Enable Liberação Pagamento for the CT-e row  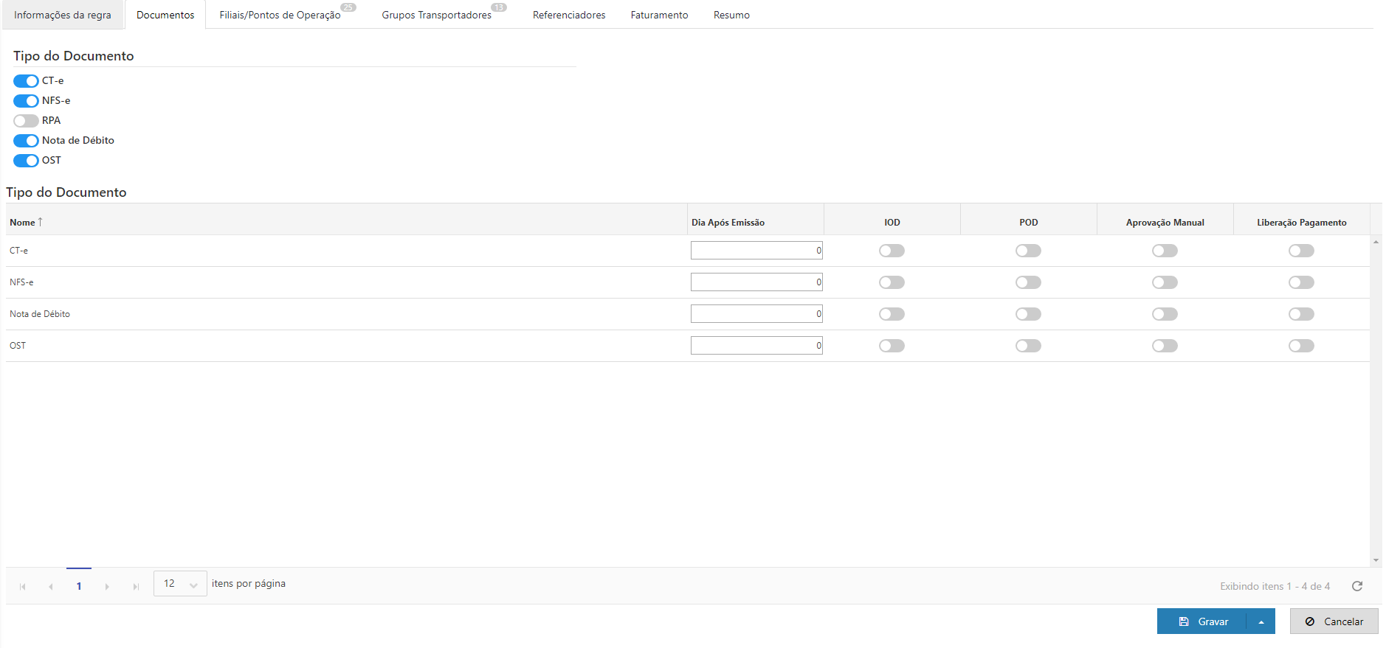point(1301,251)
